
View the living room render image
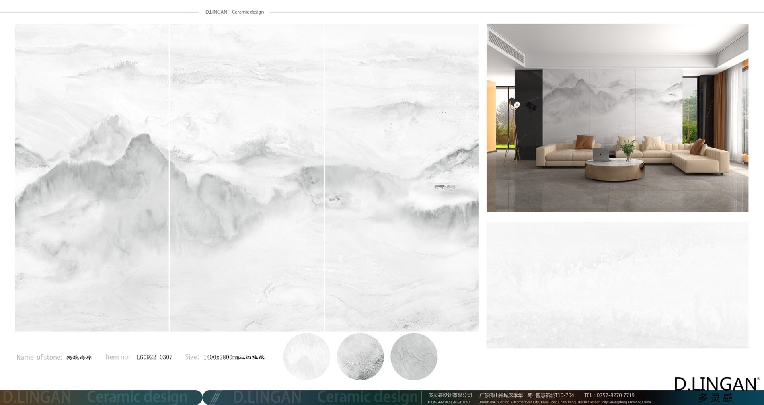[617, 118]
